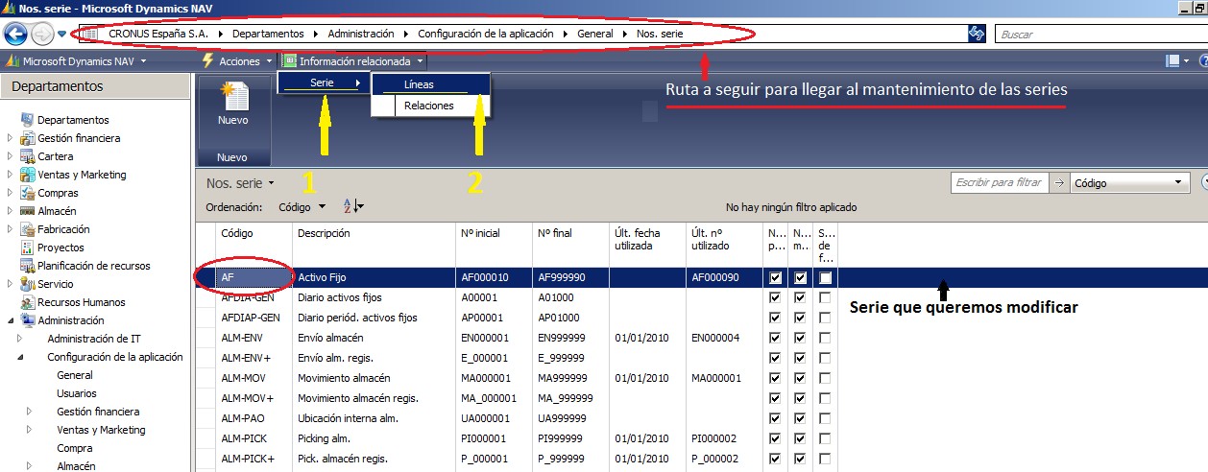Click Configuración de la aplicación in the breadcrumb

(485, 34)
